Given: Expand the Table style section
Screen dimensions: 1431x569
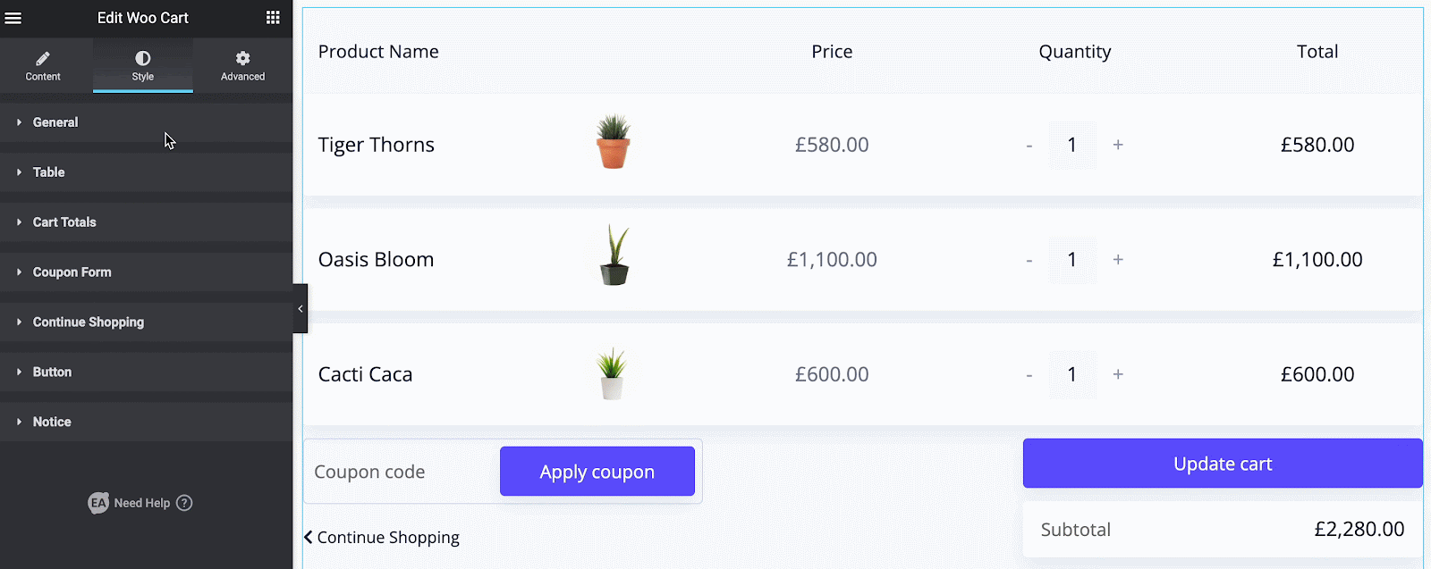Looking at the screenshot, I should (49, 172).
